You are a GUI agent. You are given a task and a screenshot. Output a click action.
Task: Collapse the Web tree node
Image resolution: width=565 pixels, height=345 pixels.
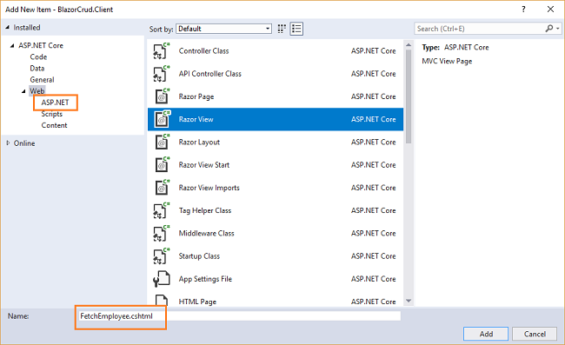(x=23, y=91)
